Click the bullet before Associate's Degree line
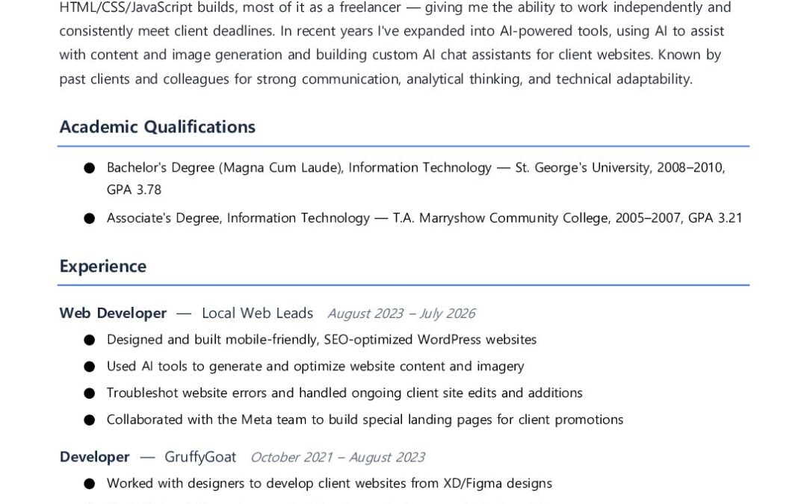The height and width of the screenshot is (504, 807). click(89, 219)
